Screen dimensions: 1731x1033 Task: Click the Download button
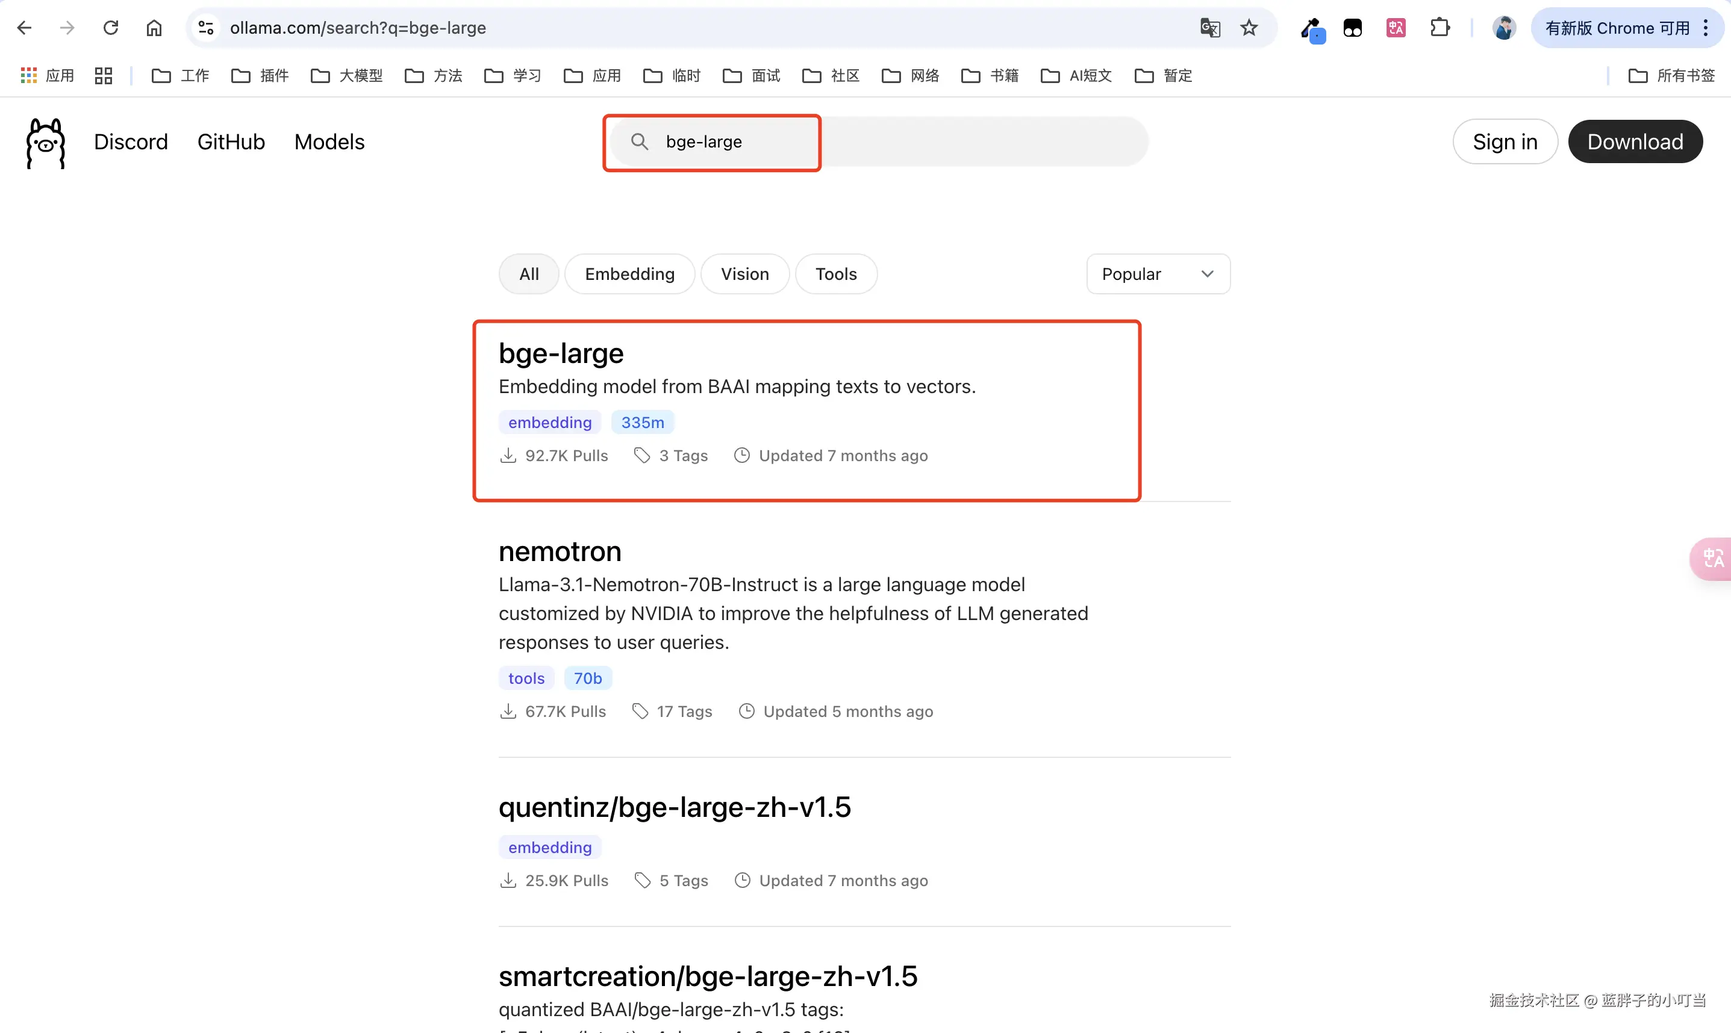1635,141
